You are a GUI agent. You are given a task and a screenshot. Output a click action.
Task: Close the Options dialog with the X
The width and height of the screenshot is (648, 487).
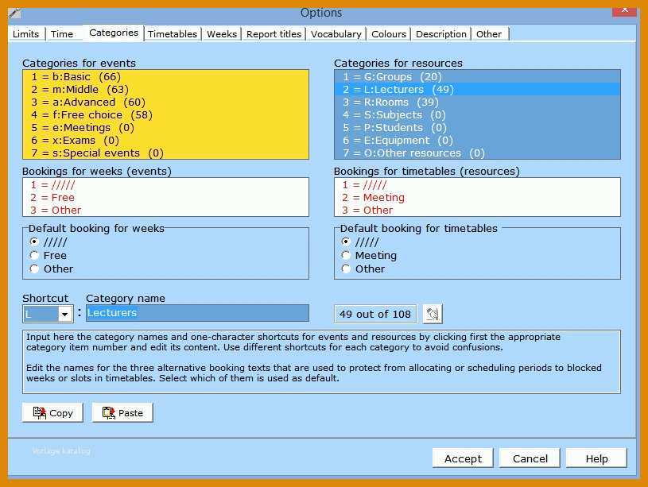624,10
